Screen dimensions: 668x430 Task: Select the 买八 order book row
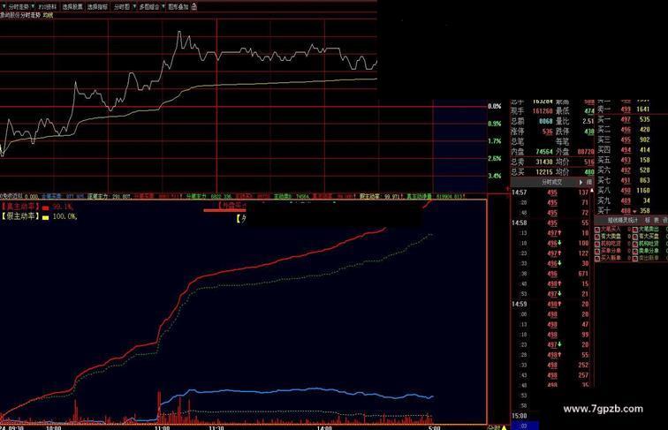click(x=623, y=191)
